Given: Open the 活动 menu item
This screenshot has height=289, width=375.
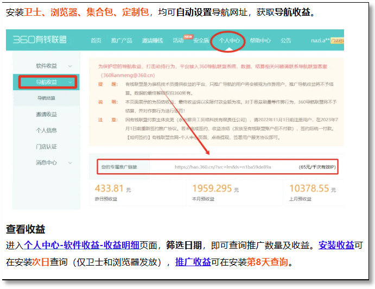Looking at the screenshot, I should pyautogui.click(x=178, y=40).
